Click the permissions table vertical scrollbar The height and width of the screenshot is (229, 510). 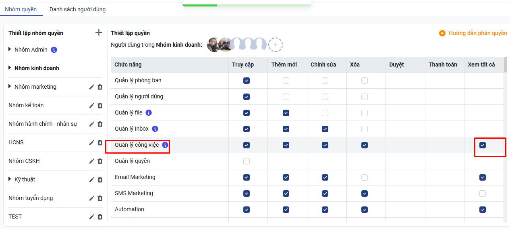tap(506, 65)
